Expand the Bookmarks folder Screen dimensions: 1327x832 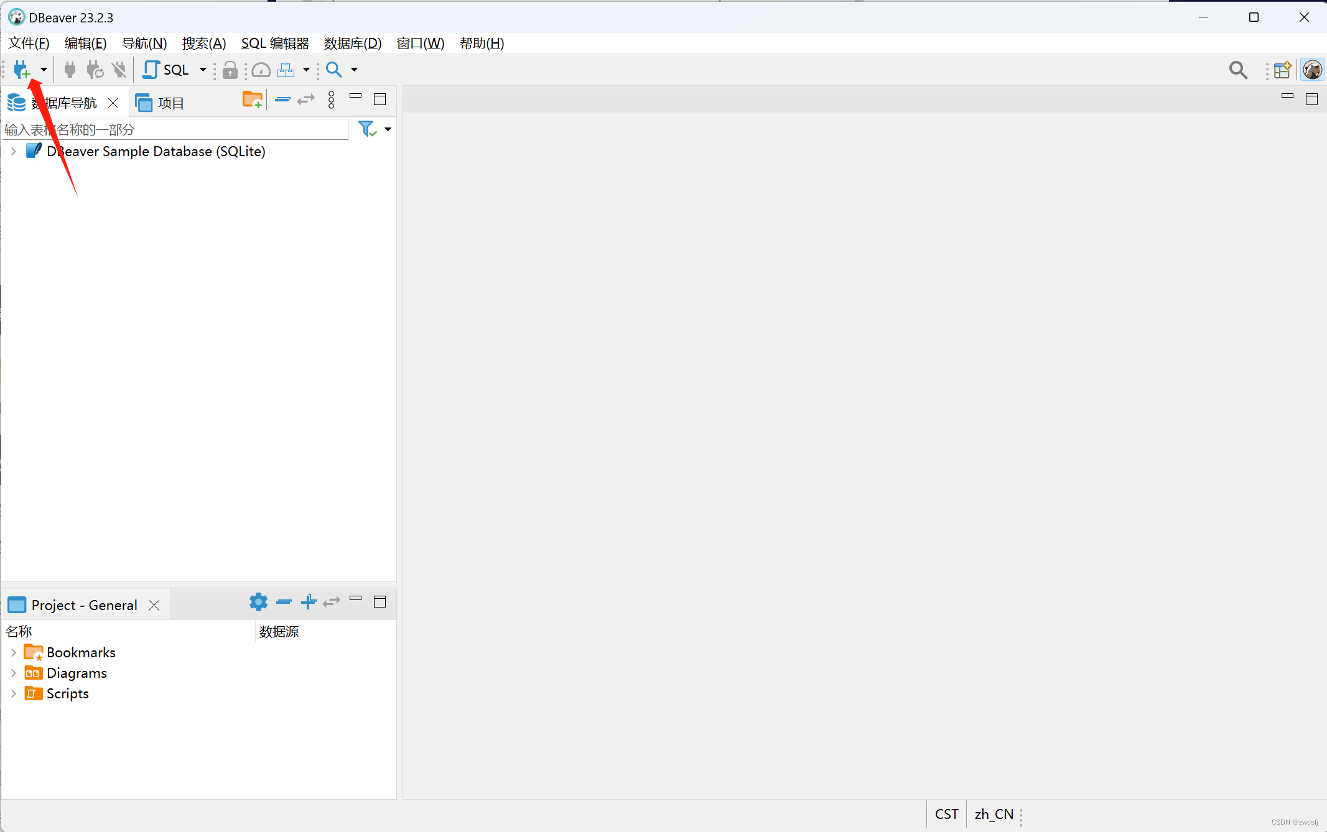pyautogui.click(x=13, y=652)
